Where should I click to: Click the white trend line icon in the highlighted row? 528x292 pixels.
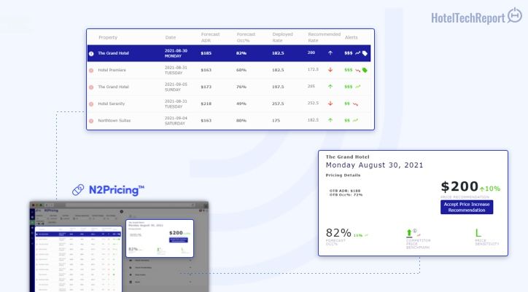coord(357,53)
